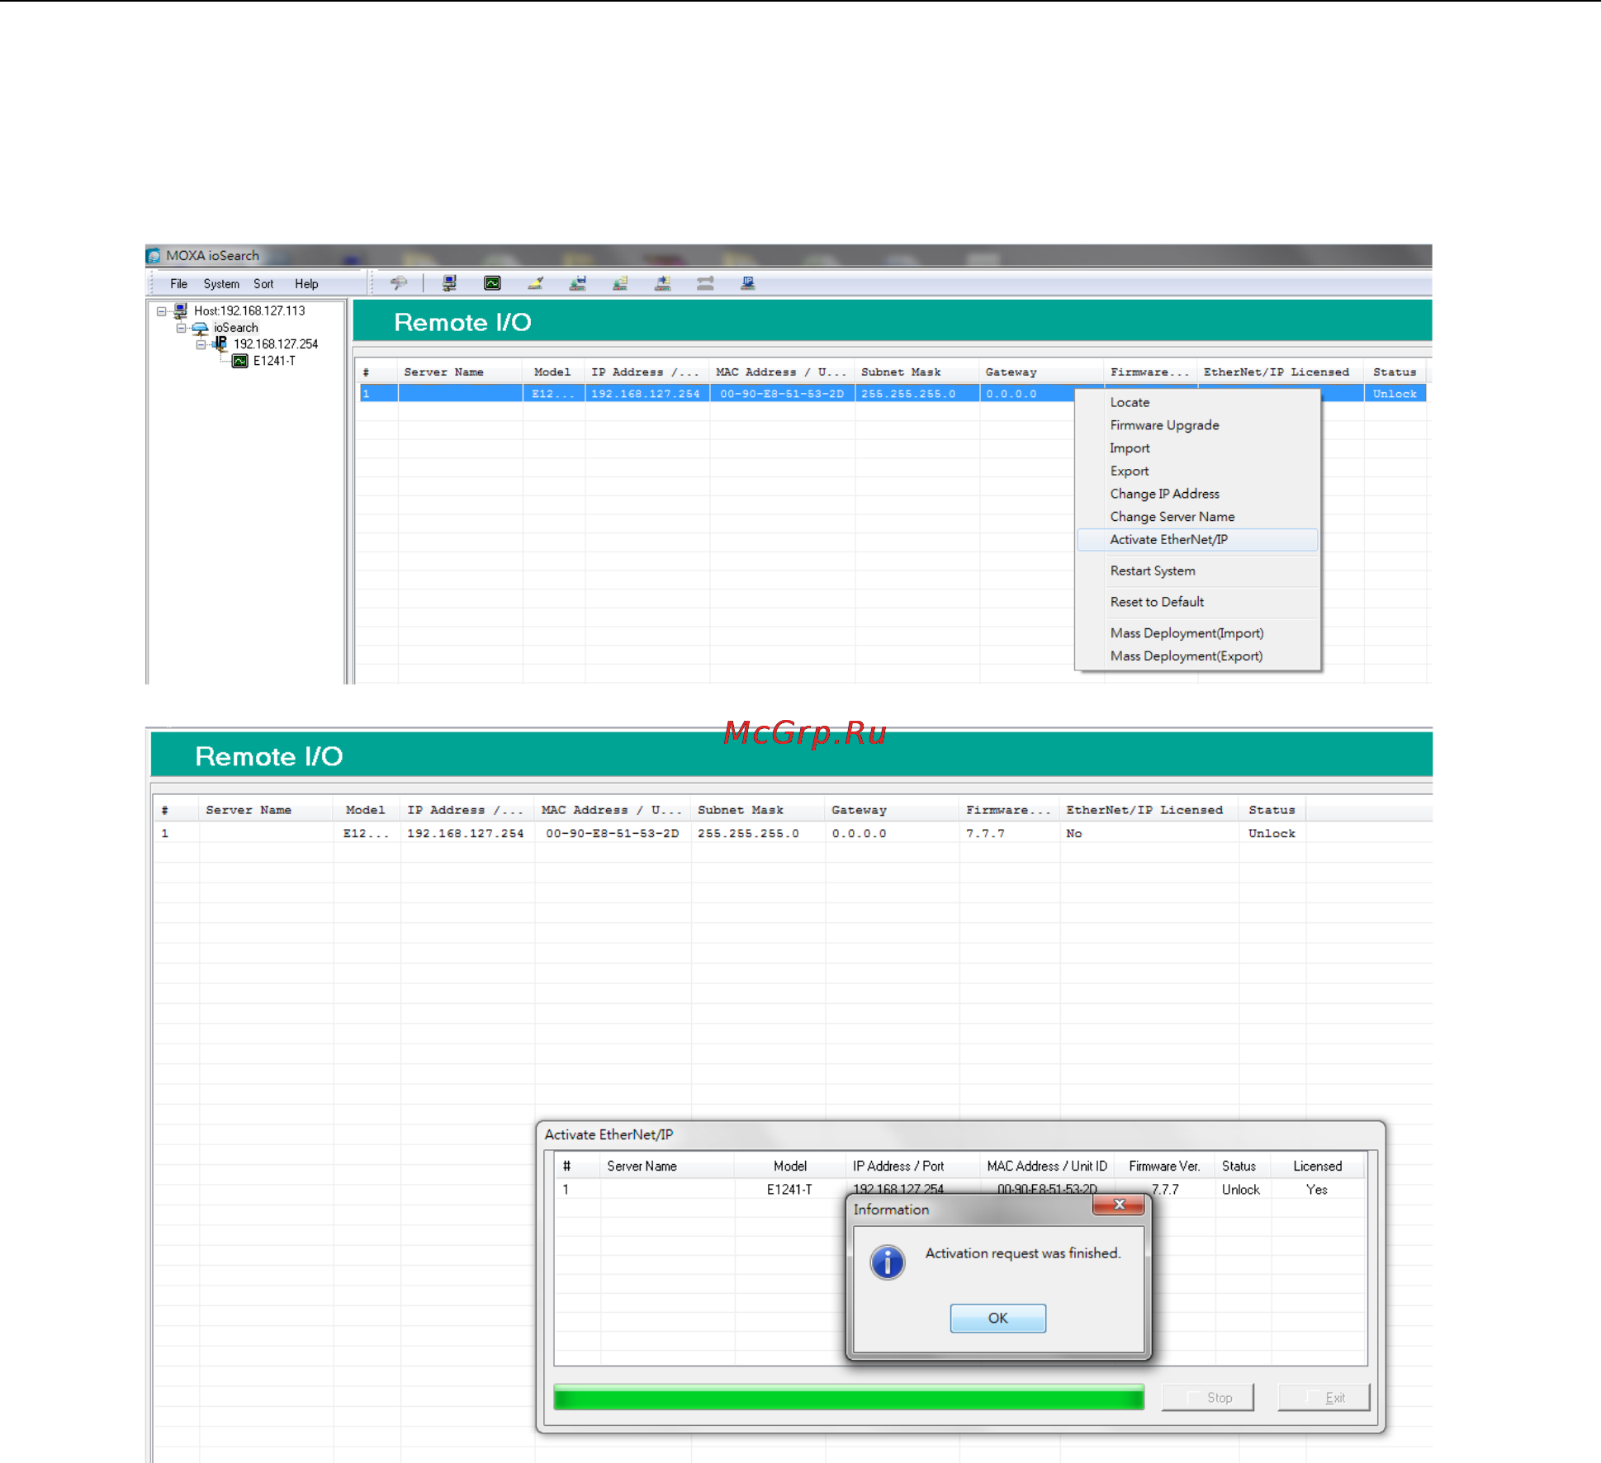Click the blue information icon in dialog
The width and height of the screenshot is (1601, 1463).
(887, 1262)
